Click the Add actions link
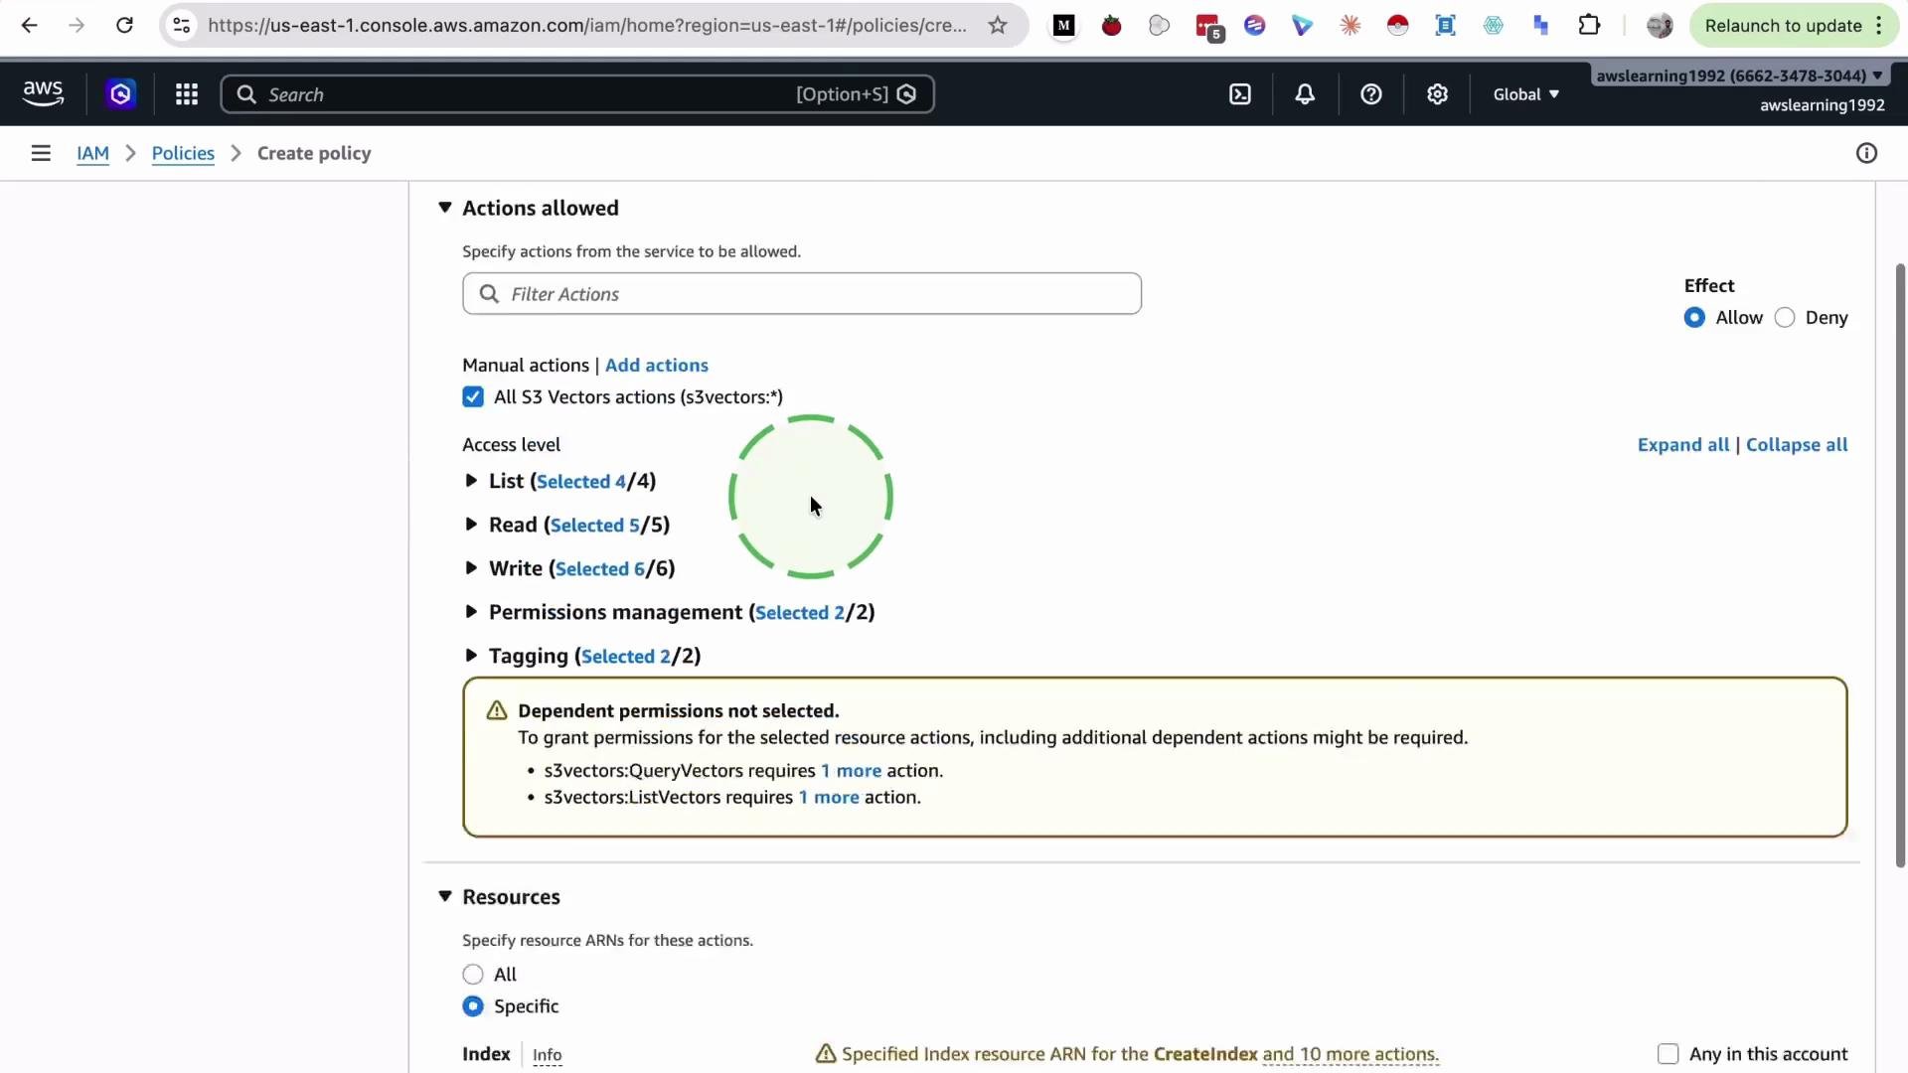This screenshot has width=1908, height=1073. click(x=656, y=366)
